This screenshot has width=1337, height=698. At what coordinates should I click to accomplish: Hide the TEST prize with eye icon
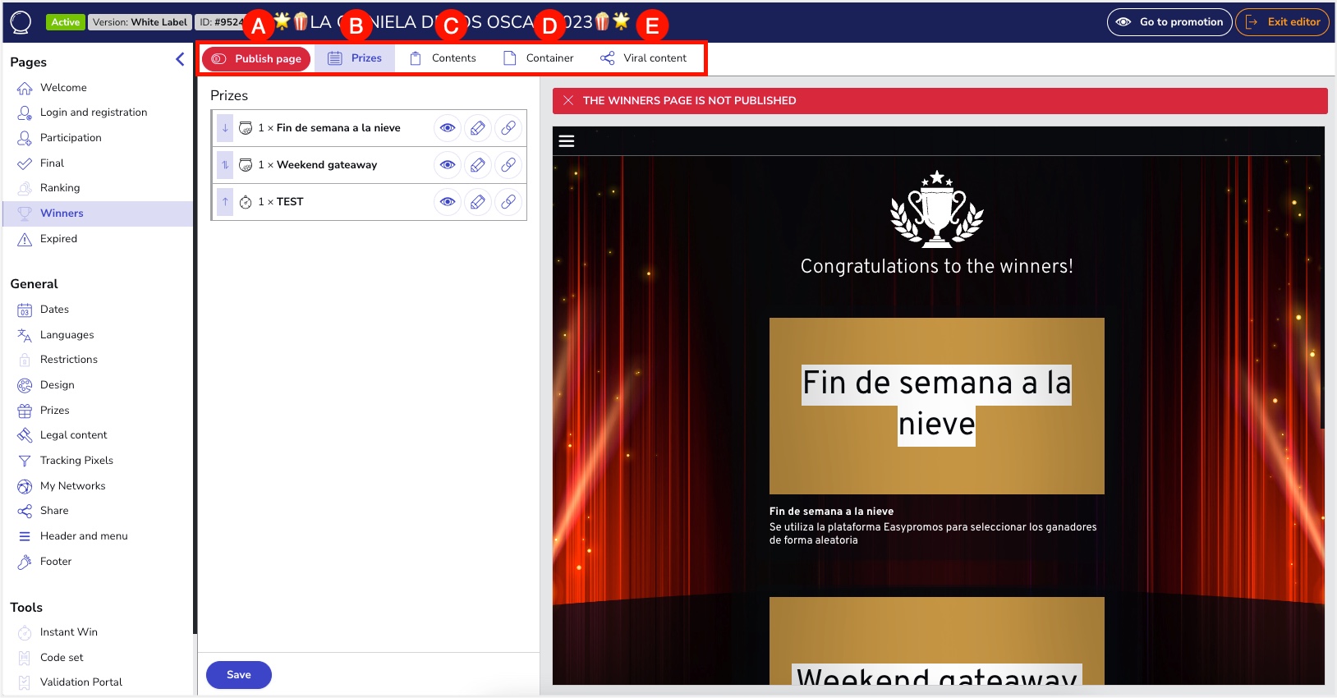[447, 202]
